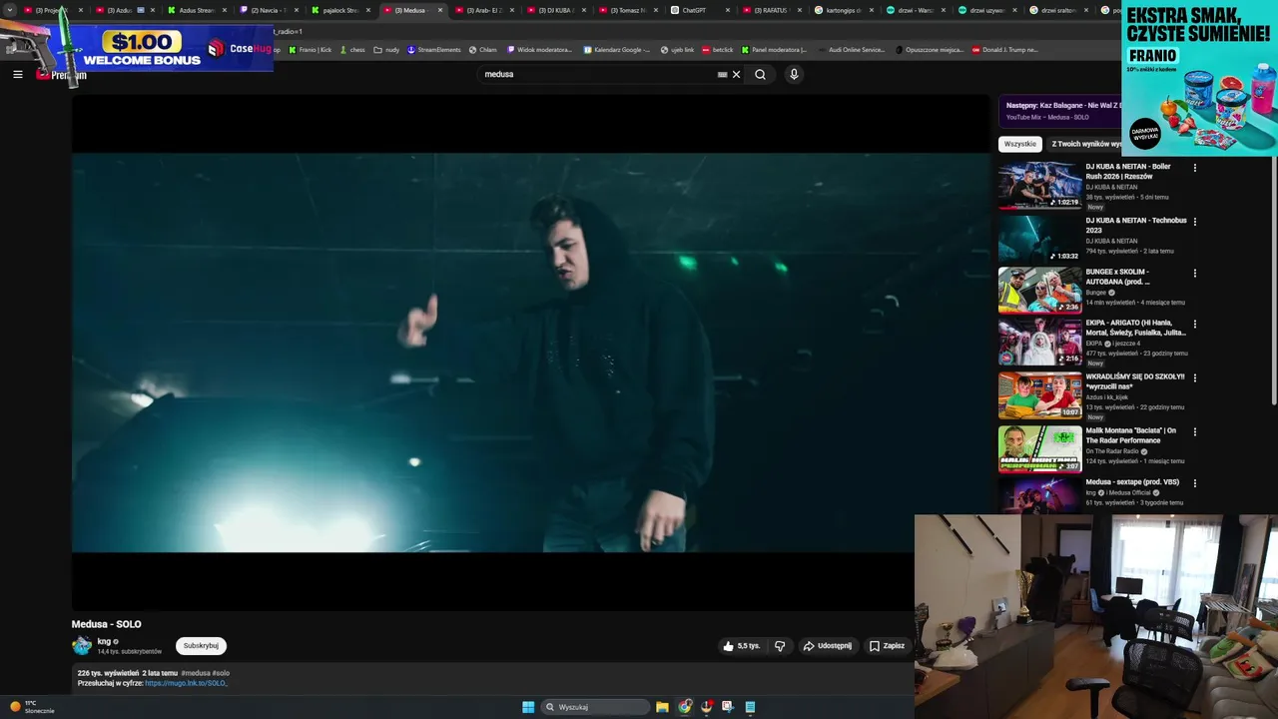The image size is (1278, 719).
Task: Like the video with thumbs-up button
Action: point(741,646)
